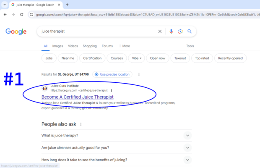
Task: Search by image with Lens icon
Action: [180, 31]
